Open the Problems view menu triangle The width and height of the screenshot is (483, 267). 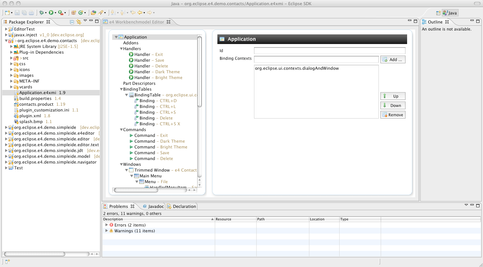pos(466,205)
